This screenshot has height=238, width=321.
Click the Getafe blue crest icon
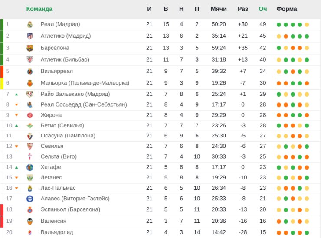[x=30, y=167]
